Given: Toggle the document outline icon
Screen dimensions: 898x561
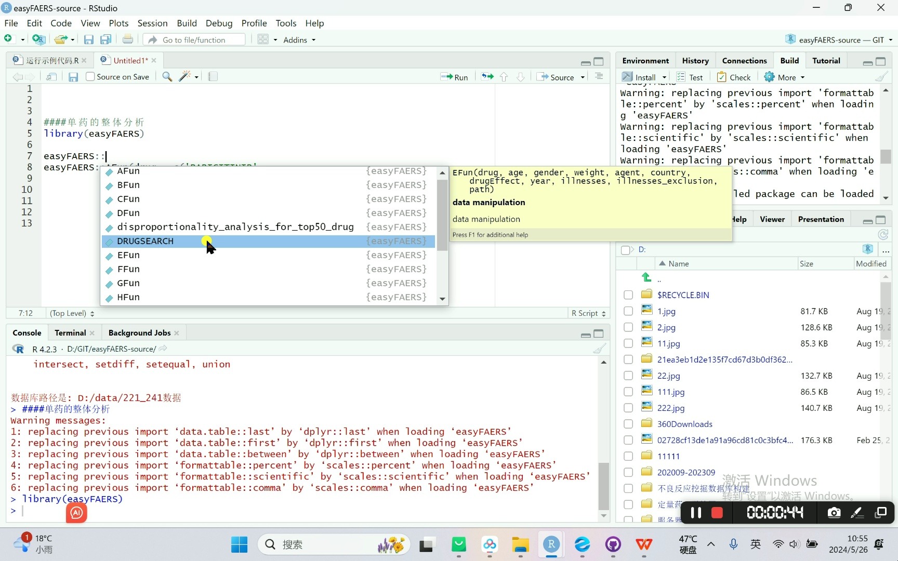Looking at the screenshot, I should pos(599,76).
